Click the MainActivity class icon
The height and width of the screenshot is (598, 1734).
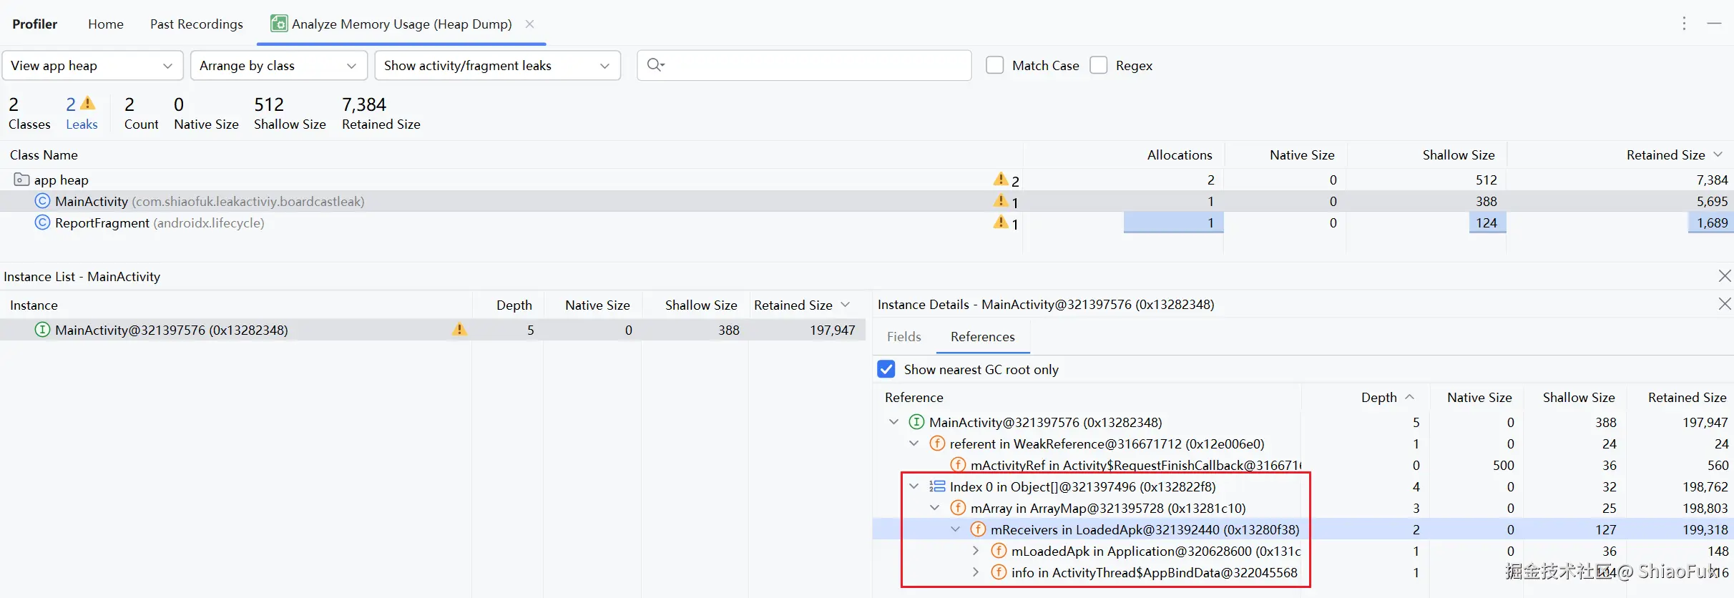[x=43, y=201]
